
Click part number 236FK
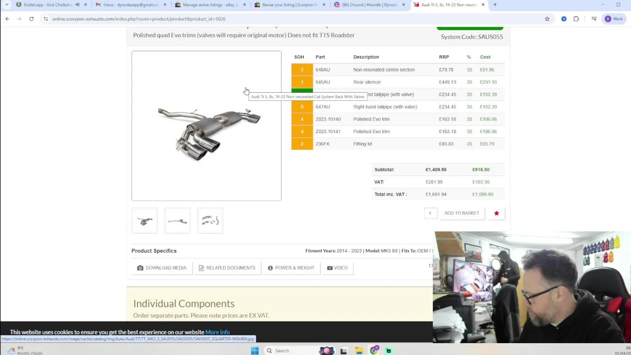[x=322, y=143]
